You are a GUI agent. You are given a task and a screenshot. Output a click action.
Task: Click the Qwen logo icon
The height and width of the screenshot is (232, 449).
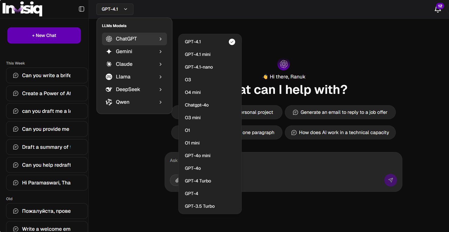[x=109, y=102]
